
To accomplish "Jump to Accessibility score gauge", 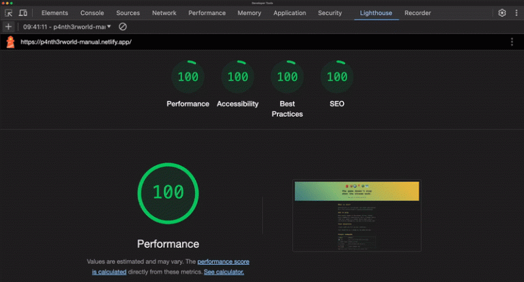I will click(237, 77).
